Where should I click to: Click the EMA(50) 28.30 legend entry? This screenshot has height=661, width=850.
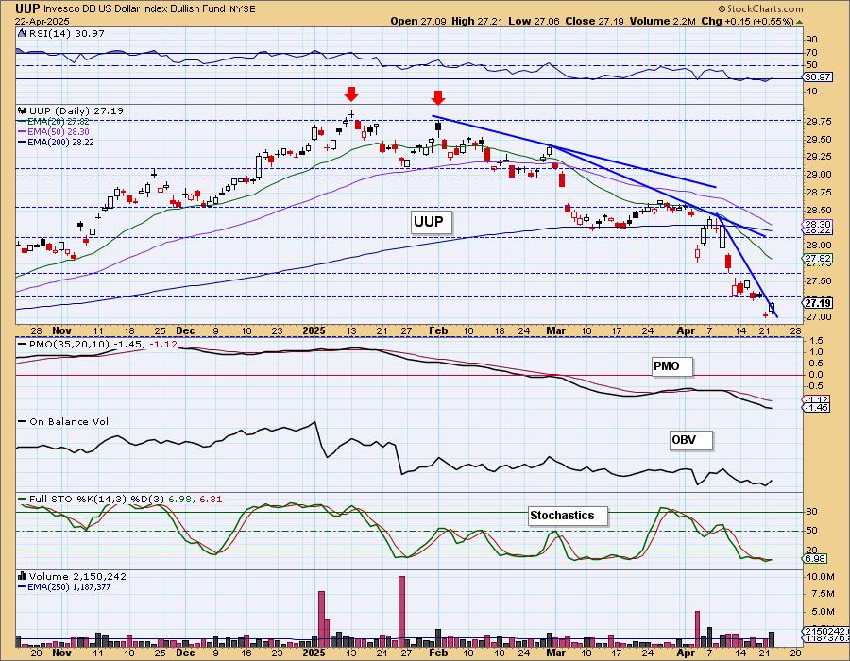click(54, 131)
